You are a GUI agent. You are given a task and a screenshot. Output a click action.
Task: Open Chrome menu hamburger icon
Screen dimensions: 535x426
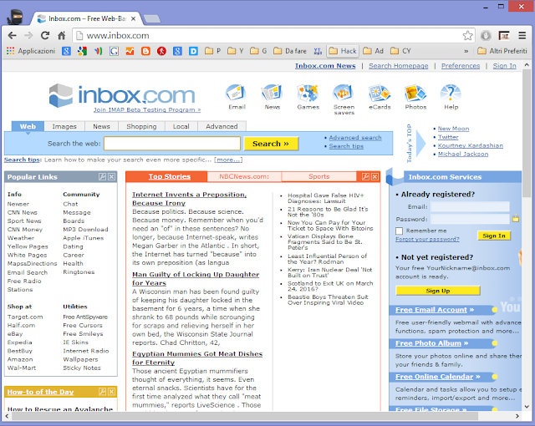(x=522, y=35)
